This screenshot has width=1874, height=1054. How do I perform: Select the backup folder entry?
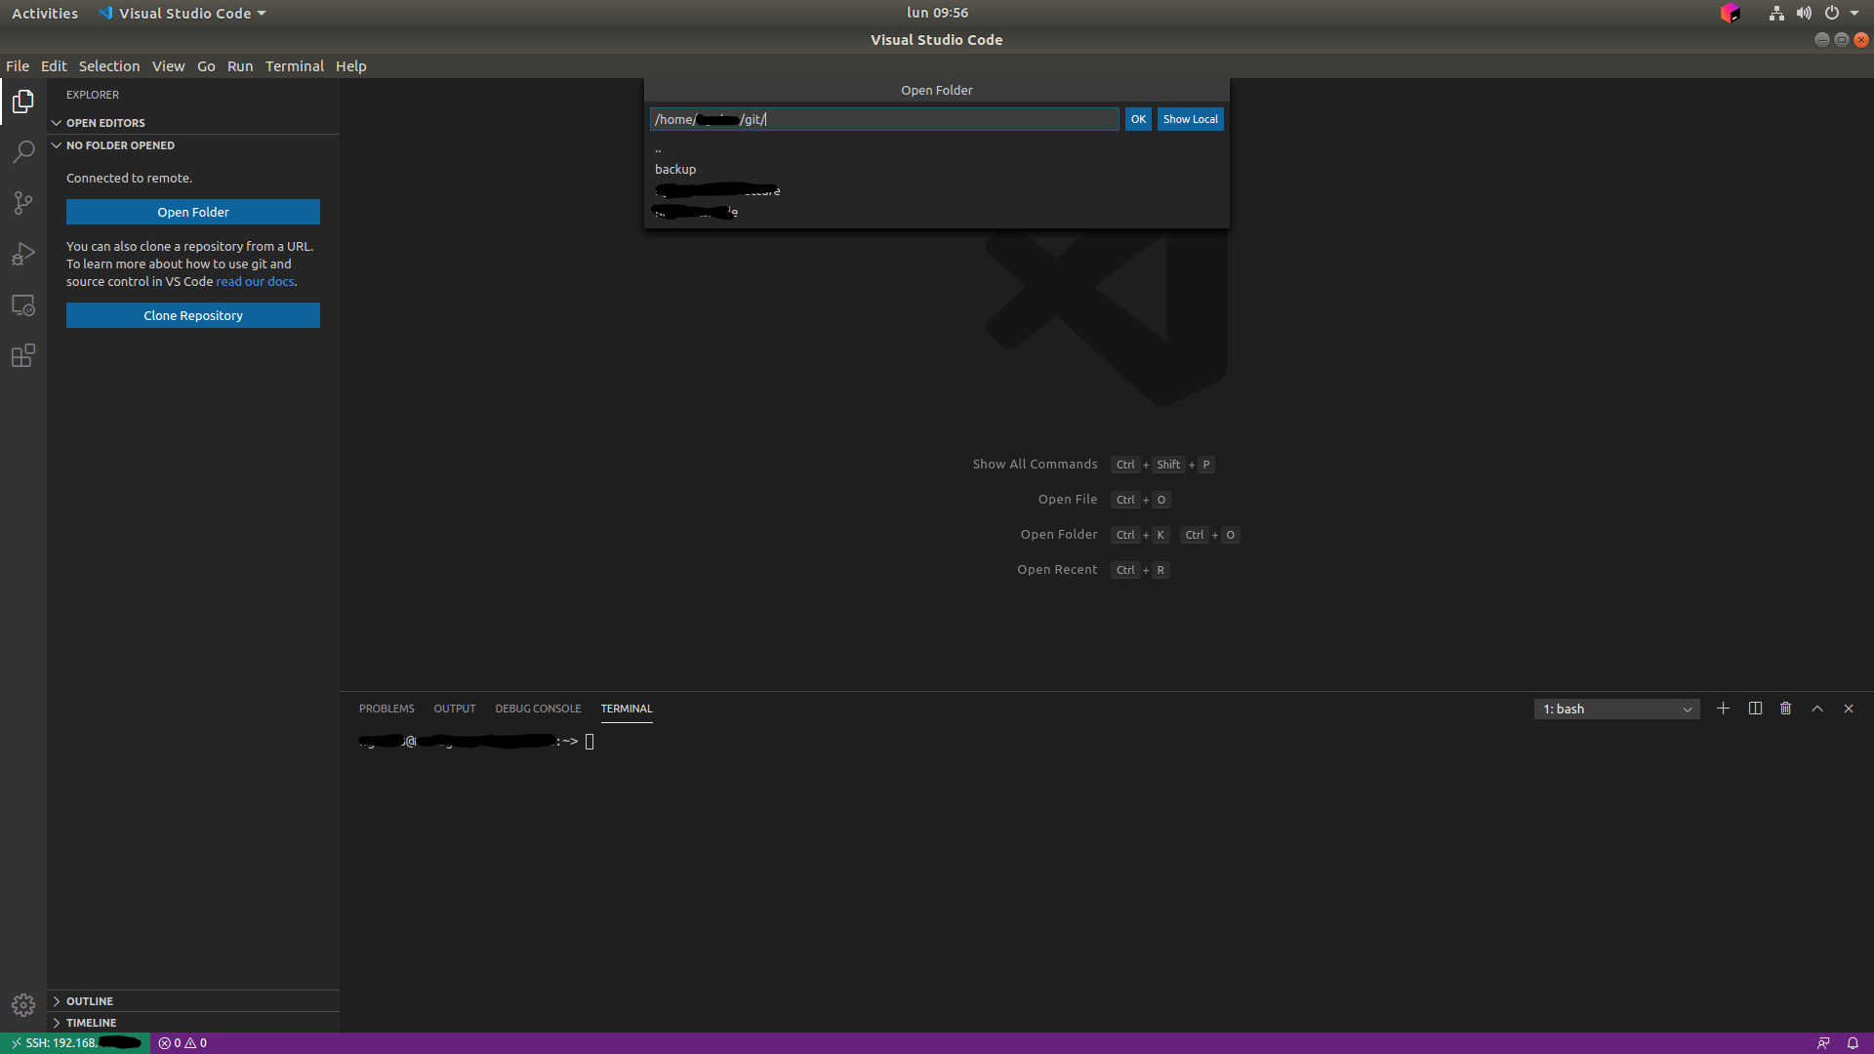point(937,169)
